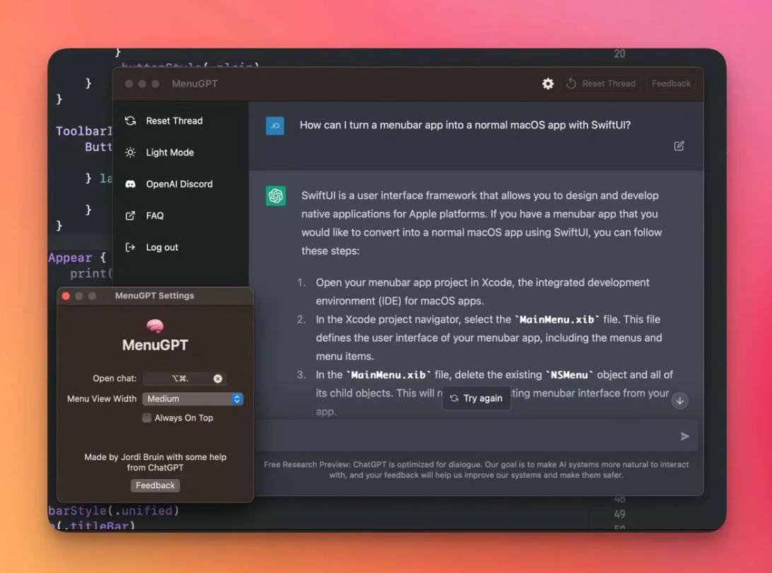Click the Free Research Preview disclaimer text
The width and height of the screenshot is (772, 573).
coord(476,470)
